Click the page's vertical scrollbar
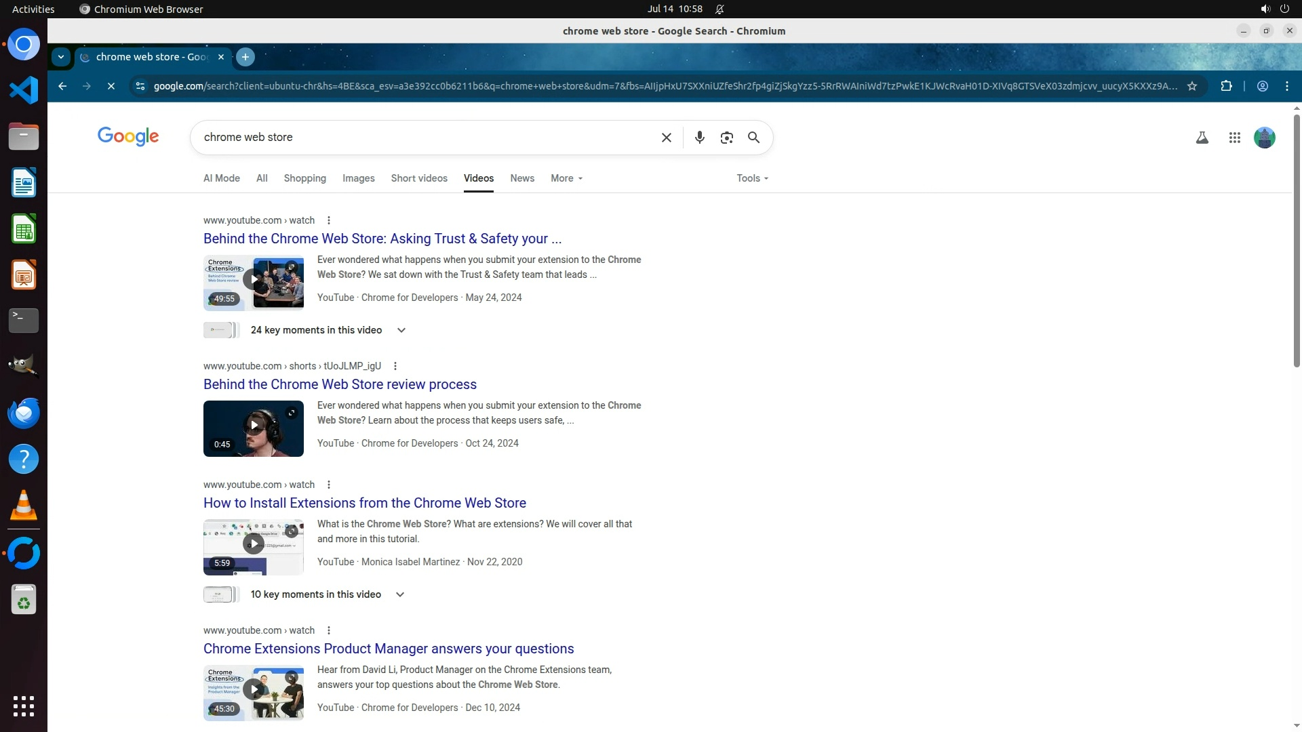This screenshot has height=732, width=1302. (x=1297, y=241)
